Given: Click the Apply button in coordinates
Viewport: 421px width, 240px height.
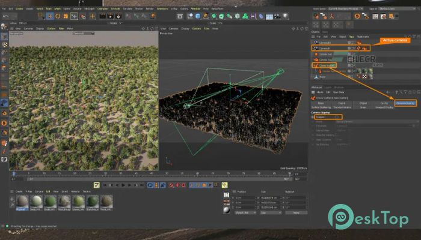Looking at the screenshot, I should coord(296,212).
